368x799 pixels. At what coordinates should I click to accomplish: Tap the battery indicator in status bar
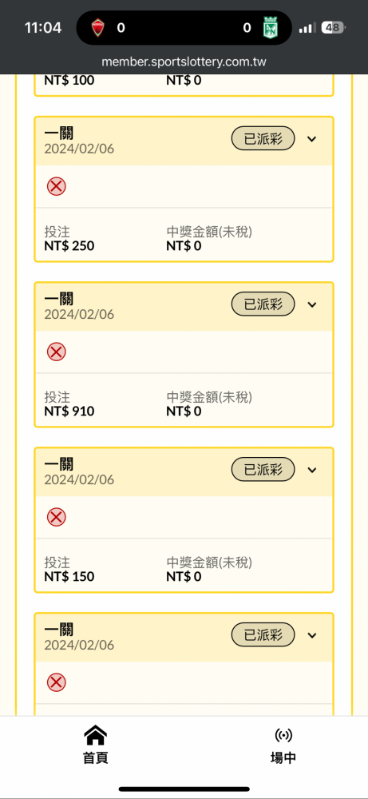click(333, 27)
